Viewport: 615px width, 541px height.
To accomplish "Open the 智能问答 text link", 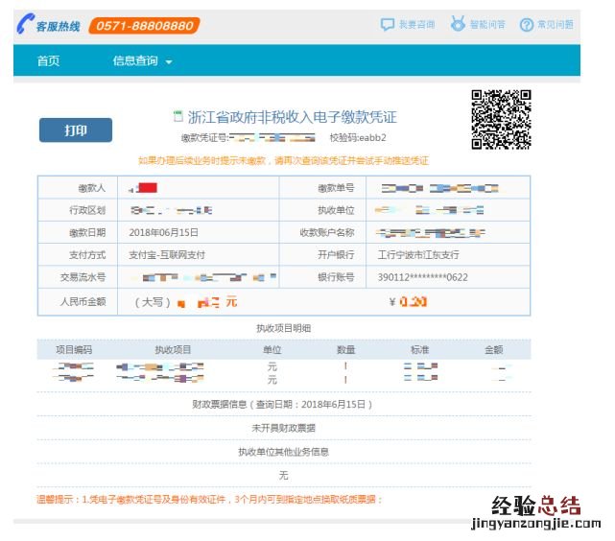I will [x=487, y=25].
